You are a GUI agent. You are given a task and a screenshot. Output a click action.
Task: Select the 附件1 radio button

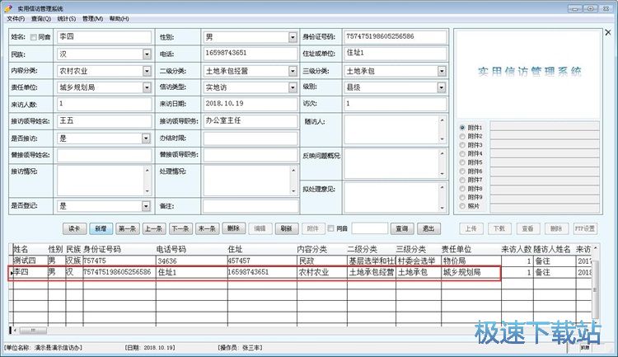coord(462,128)
